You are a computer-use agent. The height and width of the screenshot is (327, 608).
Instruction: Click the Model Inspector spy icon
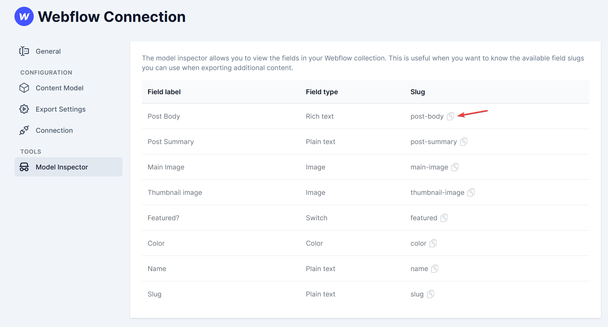[24, 167]
